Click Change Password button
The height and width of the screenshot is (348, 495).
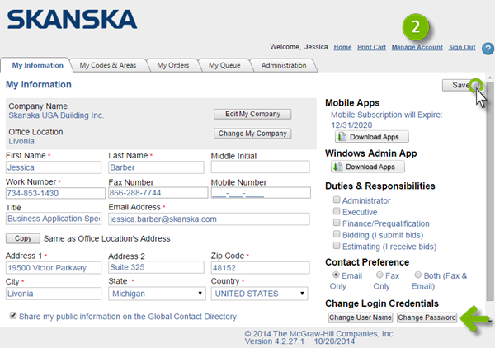[427, 317]
